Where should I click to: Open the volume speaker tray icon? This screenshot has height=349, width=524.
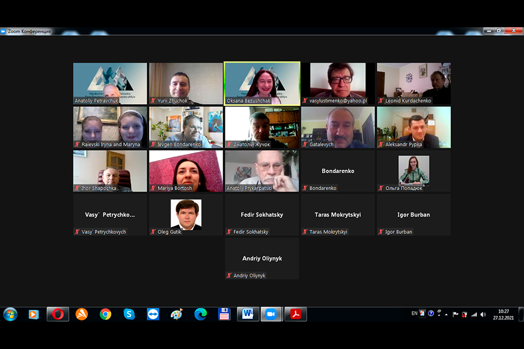coord(483,314)
